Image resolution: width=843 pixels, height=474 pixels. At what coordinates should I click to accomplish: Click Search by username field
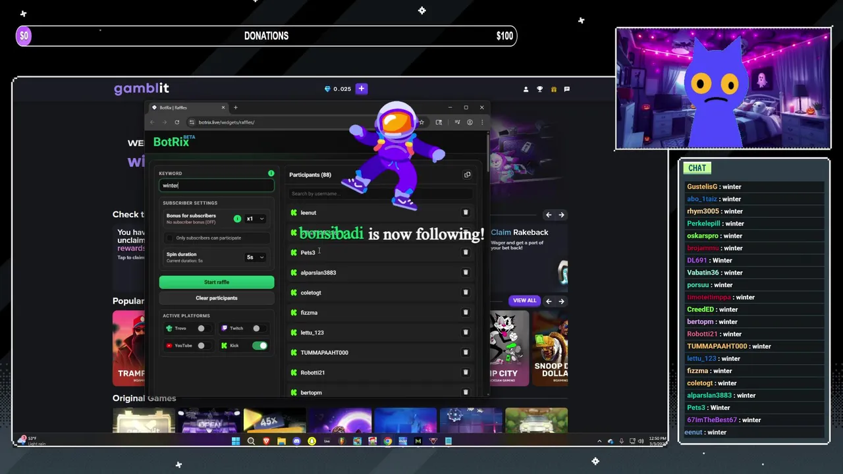(x=381, y=194)
